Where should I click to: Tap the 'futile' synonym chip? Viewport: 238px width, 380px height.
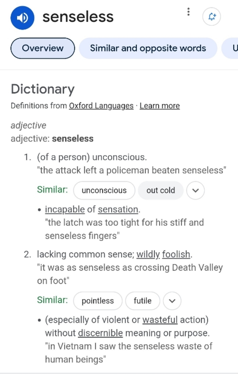(x=143, y=301)
